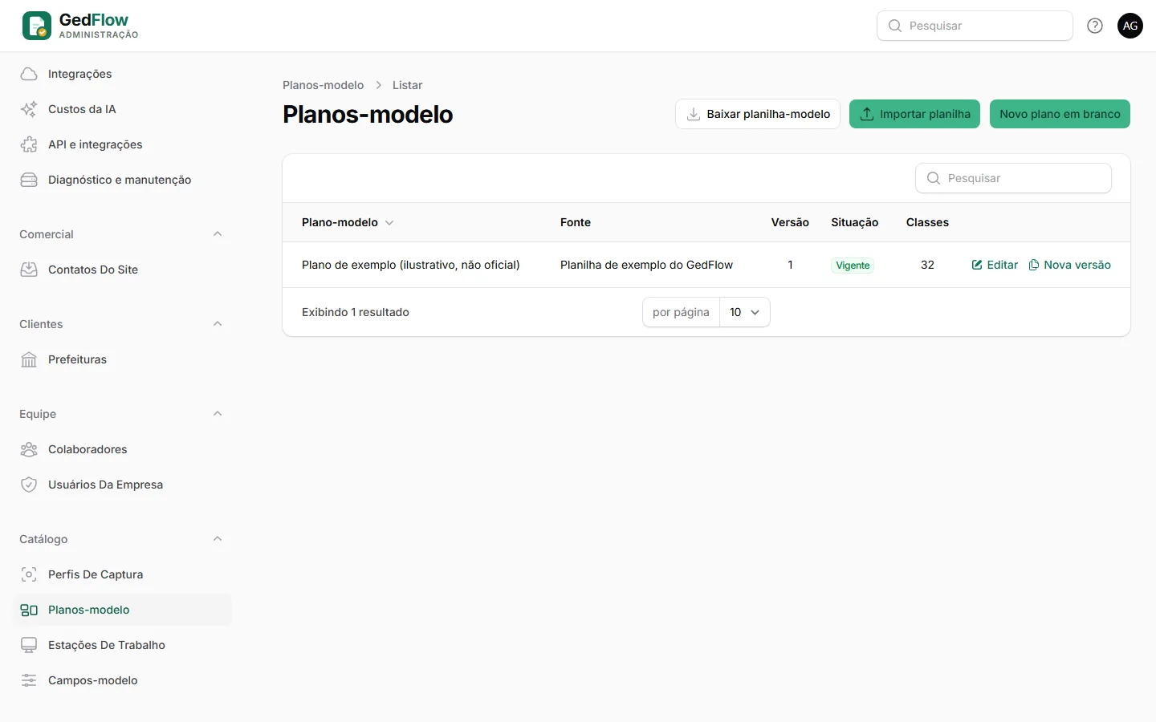Click the Integrações cloud icon
Screen dimensions: 1156x722
tap(29, 74)
